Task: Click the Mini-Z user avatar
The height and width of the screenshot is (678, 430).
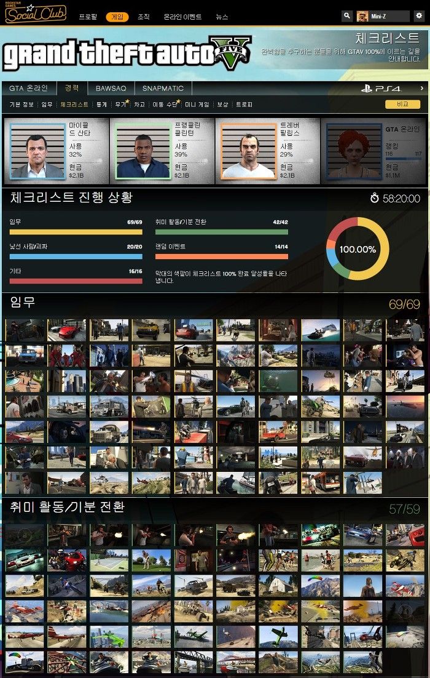Action: [362, 17]
